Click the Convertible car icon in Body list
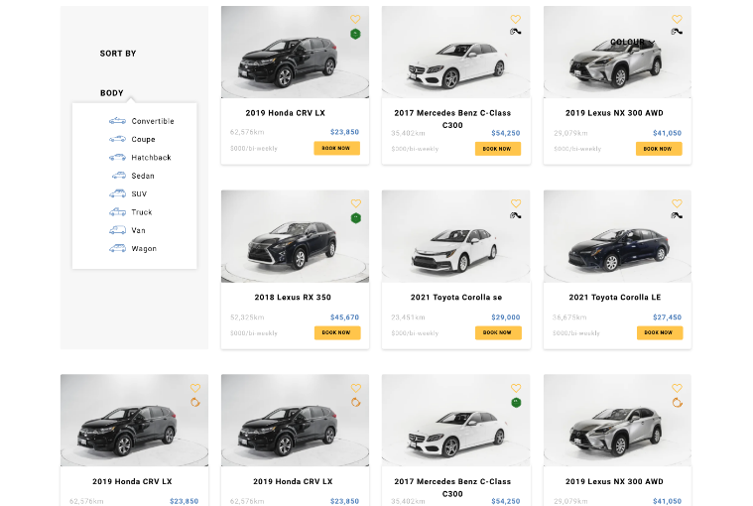 click(x=117, y=121)
